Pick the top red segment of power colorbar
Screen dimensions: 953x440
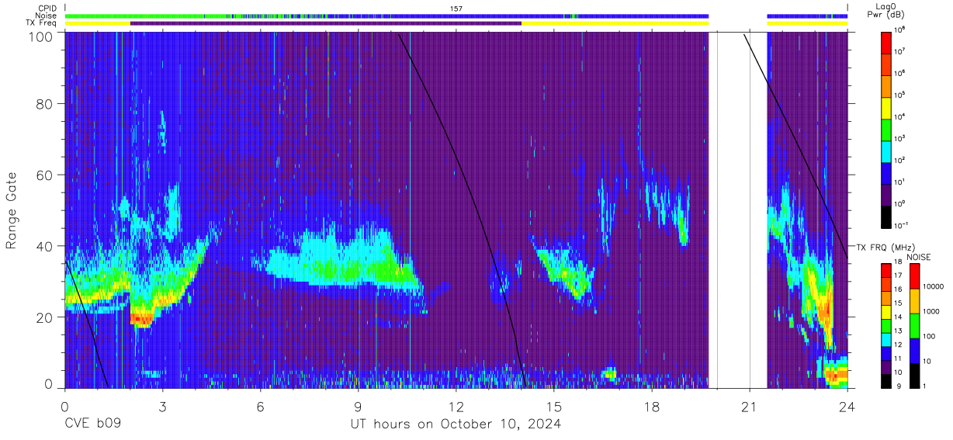pyautogui.click(x=887, y=41)
